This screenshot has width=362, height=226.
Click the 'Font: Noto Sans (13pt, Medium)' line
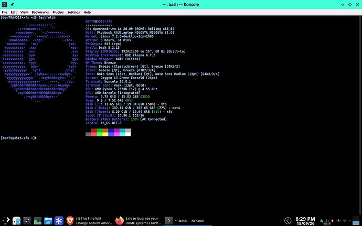tap(152, 74)
